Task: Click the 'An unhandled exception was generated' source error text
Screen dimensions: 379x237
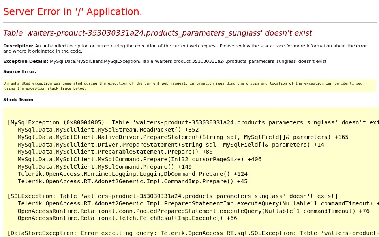Action: [x=183, y=86]
